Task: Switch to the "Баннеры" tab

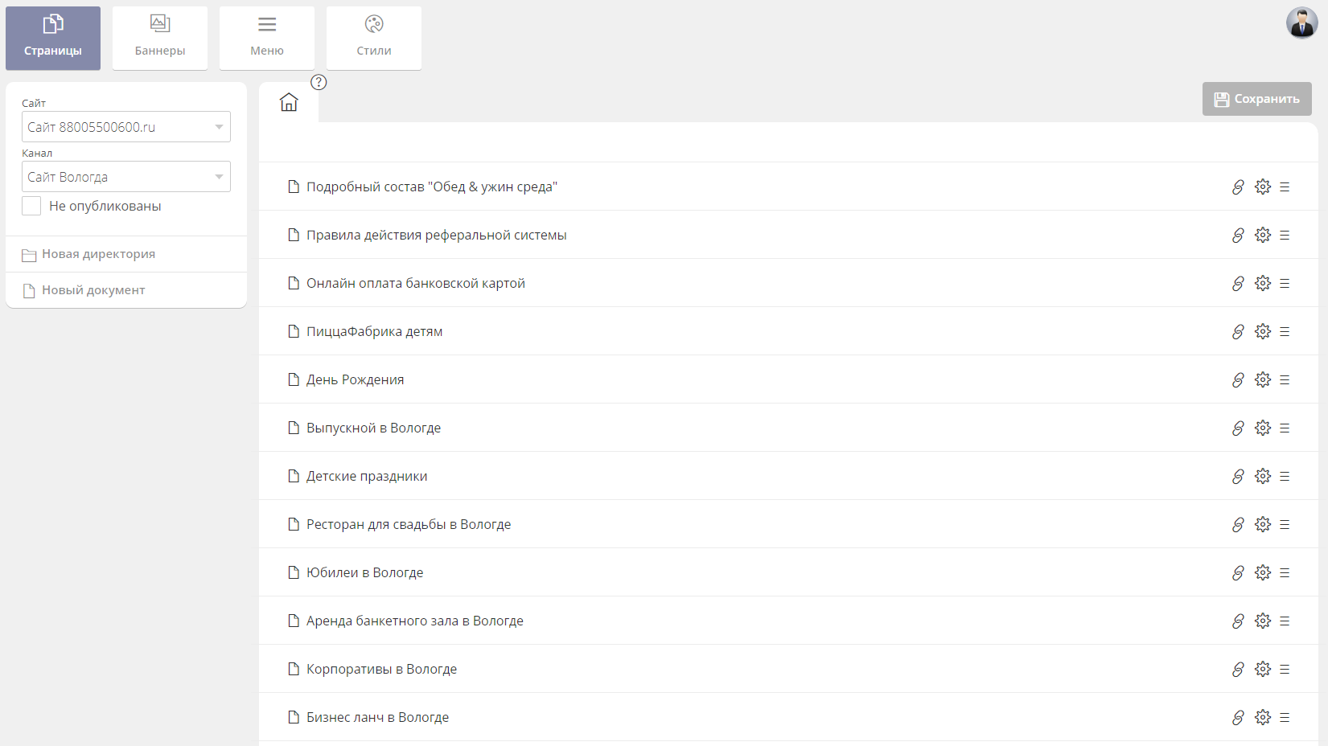Action: pyautogui.click(x=160, y=38)
